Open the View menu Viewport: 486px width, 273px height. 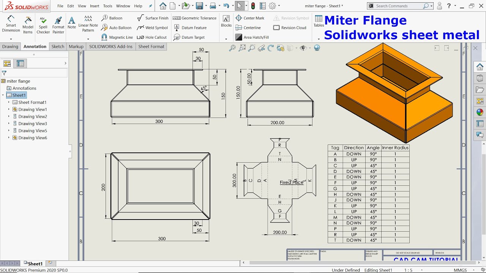click(x=82, y=6)
